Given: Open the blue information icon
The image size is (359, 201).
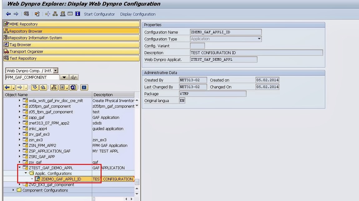Looking at the screenshot, I should (x=77, y=14).
